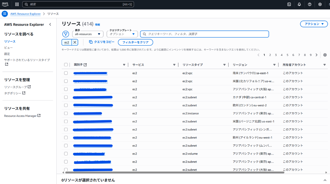Open table preferences gear icon
The image size is (330, 184).
[325, 55]
